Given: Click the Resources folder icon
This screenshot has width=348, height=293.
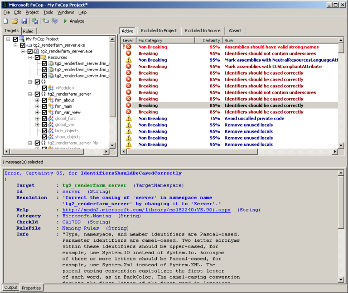Looking at the screenshot, I should coord(43,58).
